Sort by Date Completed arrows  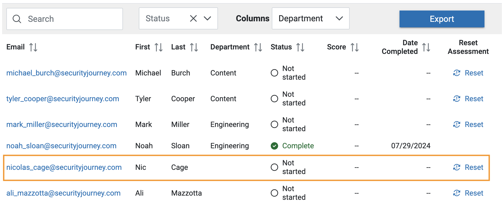click(x=426, y=47)
